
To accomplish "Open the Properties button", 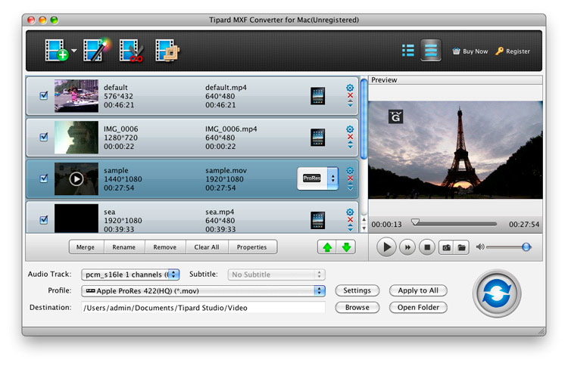I will point(251,247).
